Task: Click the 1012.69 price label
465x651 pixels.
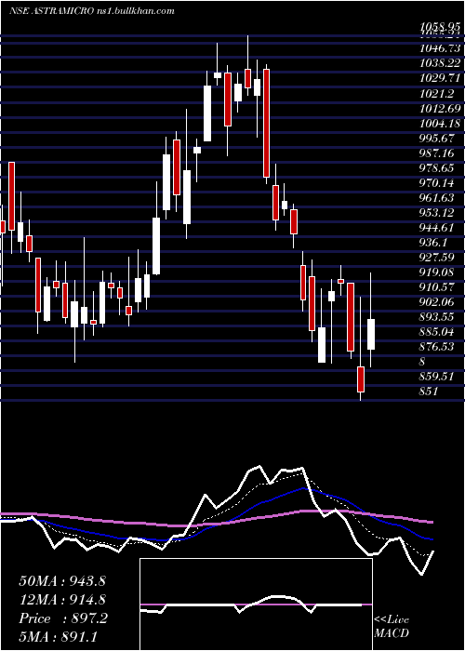Action: point(440,109)
